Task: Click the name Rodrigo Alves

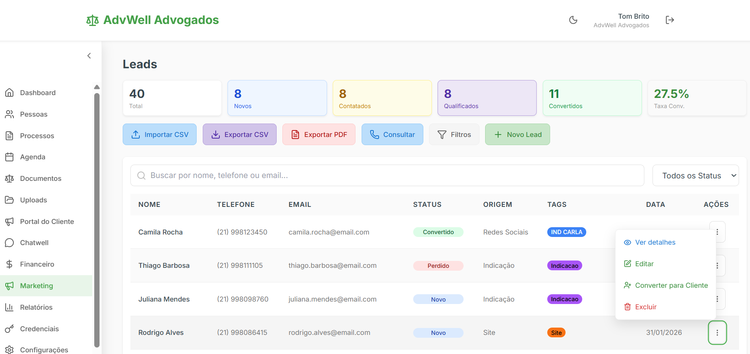Action: (161, 332)
